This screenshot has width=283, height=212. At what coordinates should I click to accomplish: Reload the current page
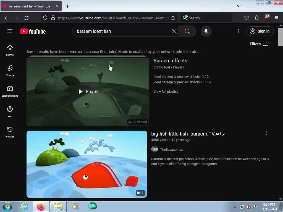coord(27,18)
